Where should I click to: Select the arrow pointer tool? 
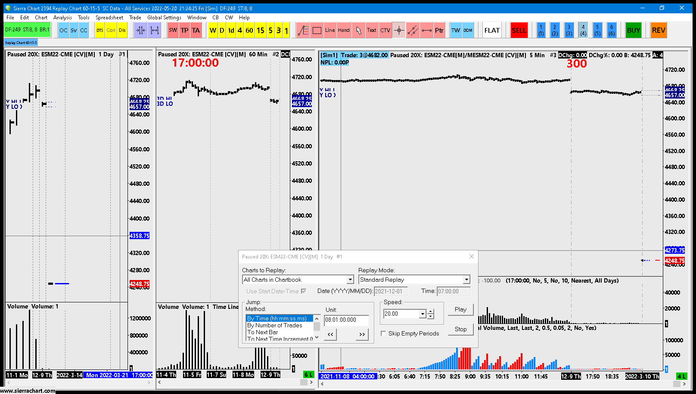[358, 30]
